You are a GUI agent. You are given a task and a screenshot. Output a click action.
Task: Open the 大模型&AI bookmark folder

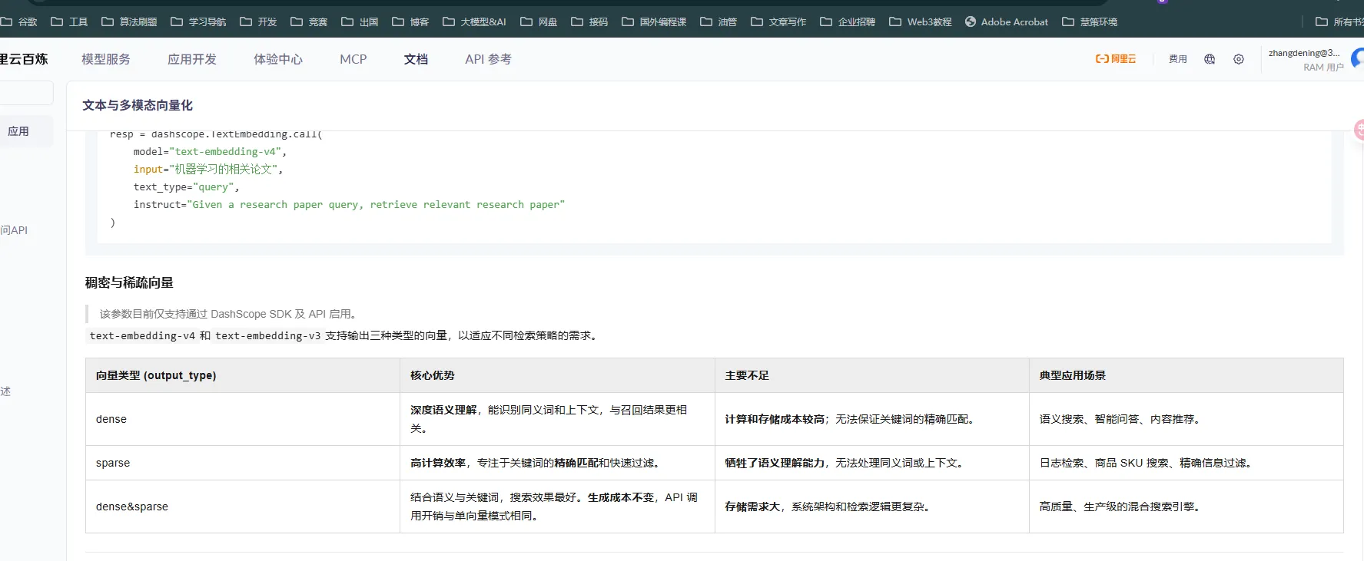(474, 21)
